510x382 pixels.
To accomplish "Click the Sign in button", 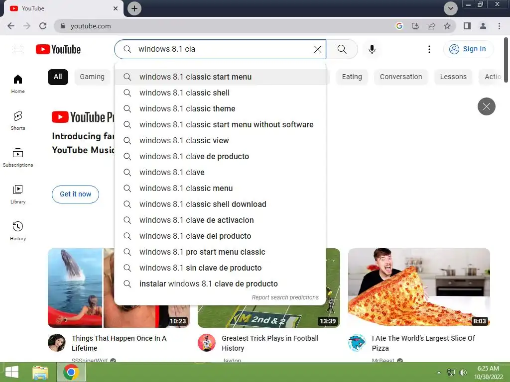I will [x=468, y=49].
